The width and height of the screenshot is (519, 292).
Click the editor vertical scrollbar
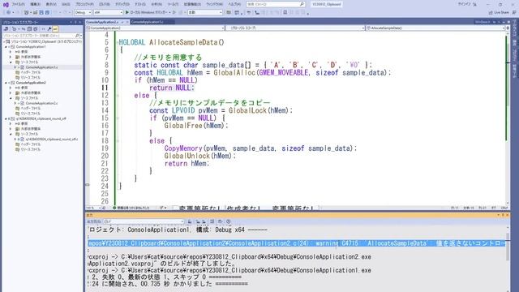[x=508, y=119]
